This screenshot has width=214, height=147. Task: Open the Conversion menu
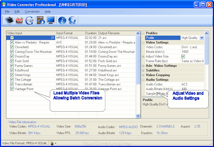click(32, 12)
